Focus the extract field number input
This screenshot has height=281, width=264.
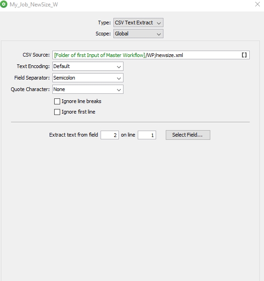click(110, 135)
